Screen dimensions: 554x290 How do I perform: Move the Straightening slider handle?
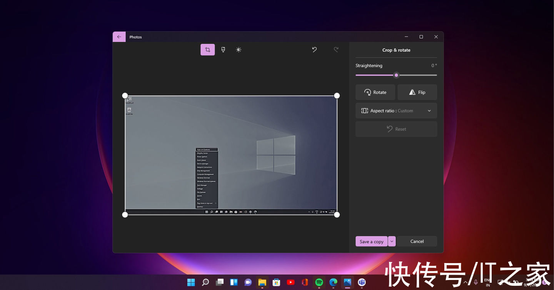pos(396,75)
